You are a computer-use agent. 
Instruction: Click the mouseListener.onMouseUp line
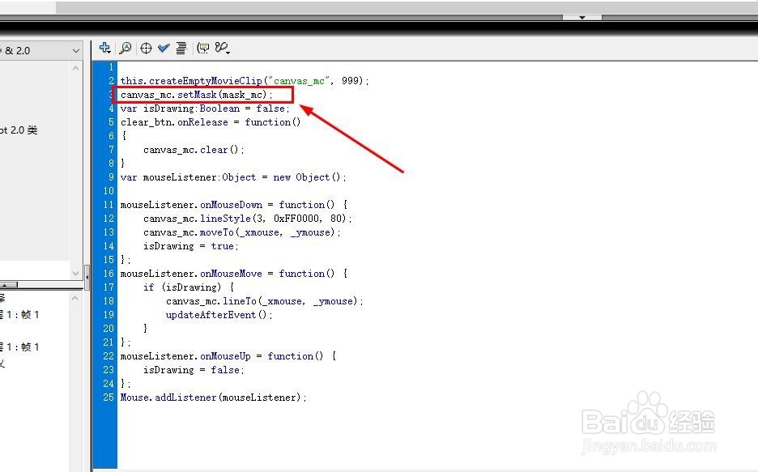(228, 356)
